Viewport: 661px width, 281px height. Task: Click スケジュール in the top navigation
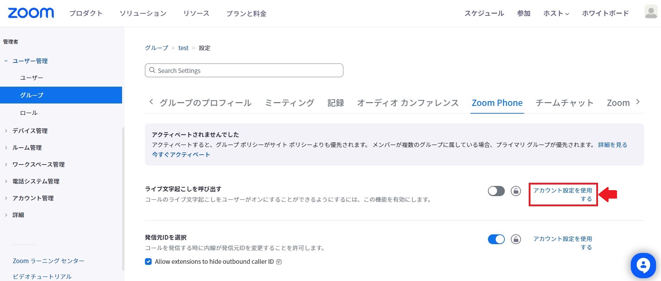point(484,13)
